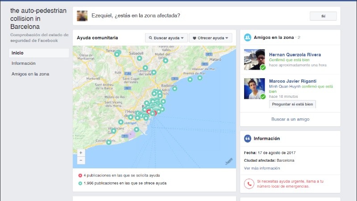Viewport: 357px width, 201px height.
Task: Follow the Buscar a un amigo link
Action: [290, 119]
